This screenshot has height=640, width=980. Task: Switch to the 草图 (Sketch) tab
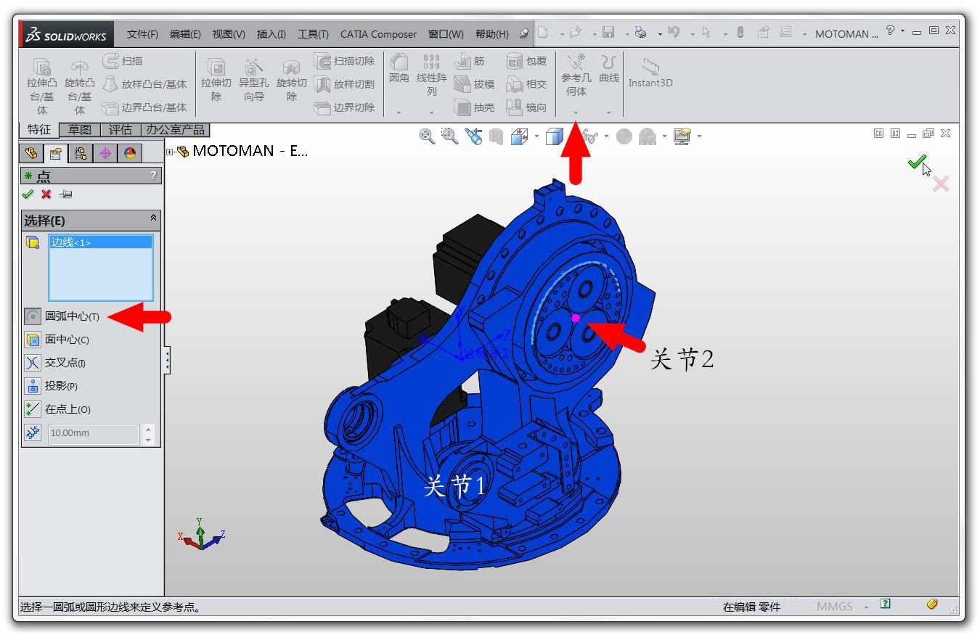point(80,130)
